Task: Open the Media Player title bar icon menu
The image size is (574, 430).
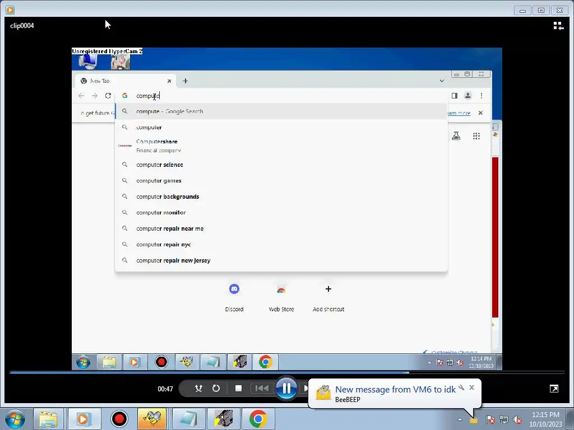Action: pos(10,10)
